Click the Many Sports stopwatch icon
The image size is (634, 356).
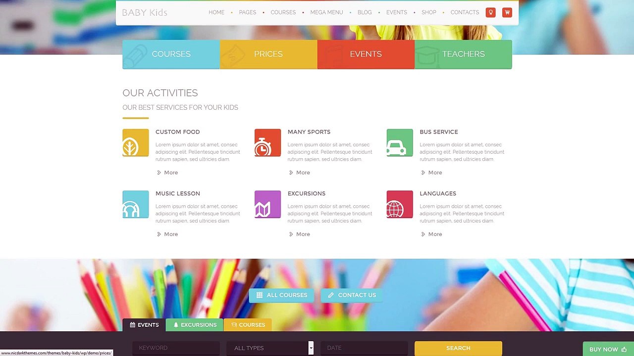click(x=267, y=143)
